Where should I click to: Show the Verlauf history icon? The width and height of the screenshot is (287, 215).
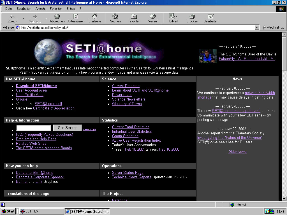tap(153, 17)
